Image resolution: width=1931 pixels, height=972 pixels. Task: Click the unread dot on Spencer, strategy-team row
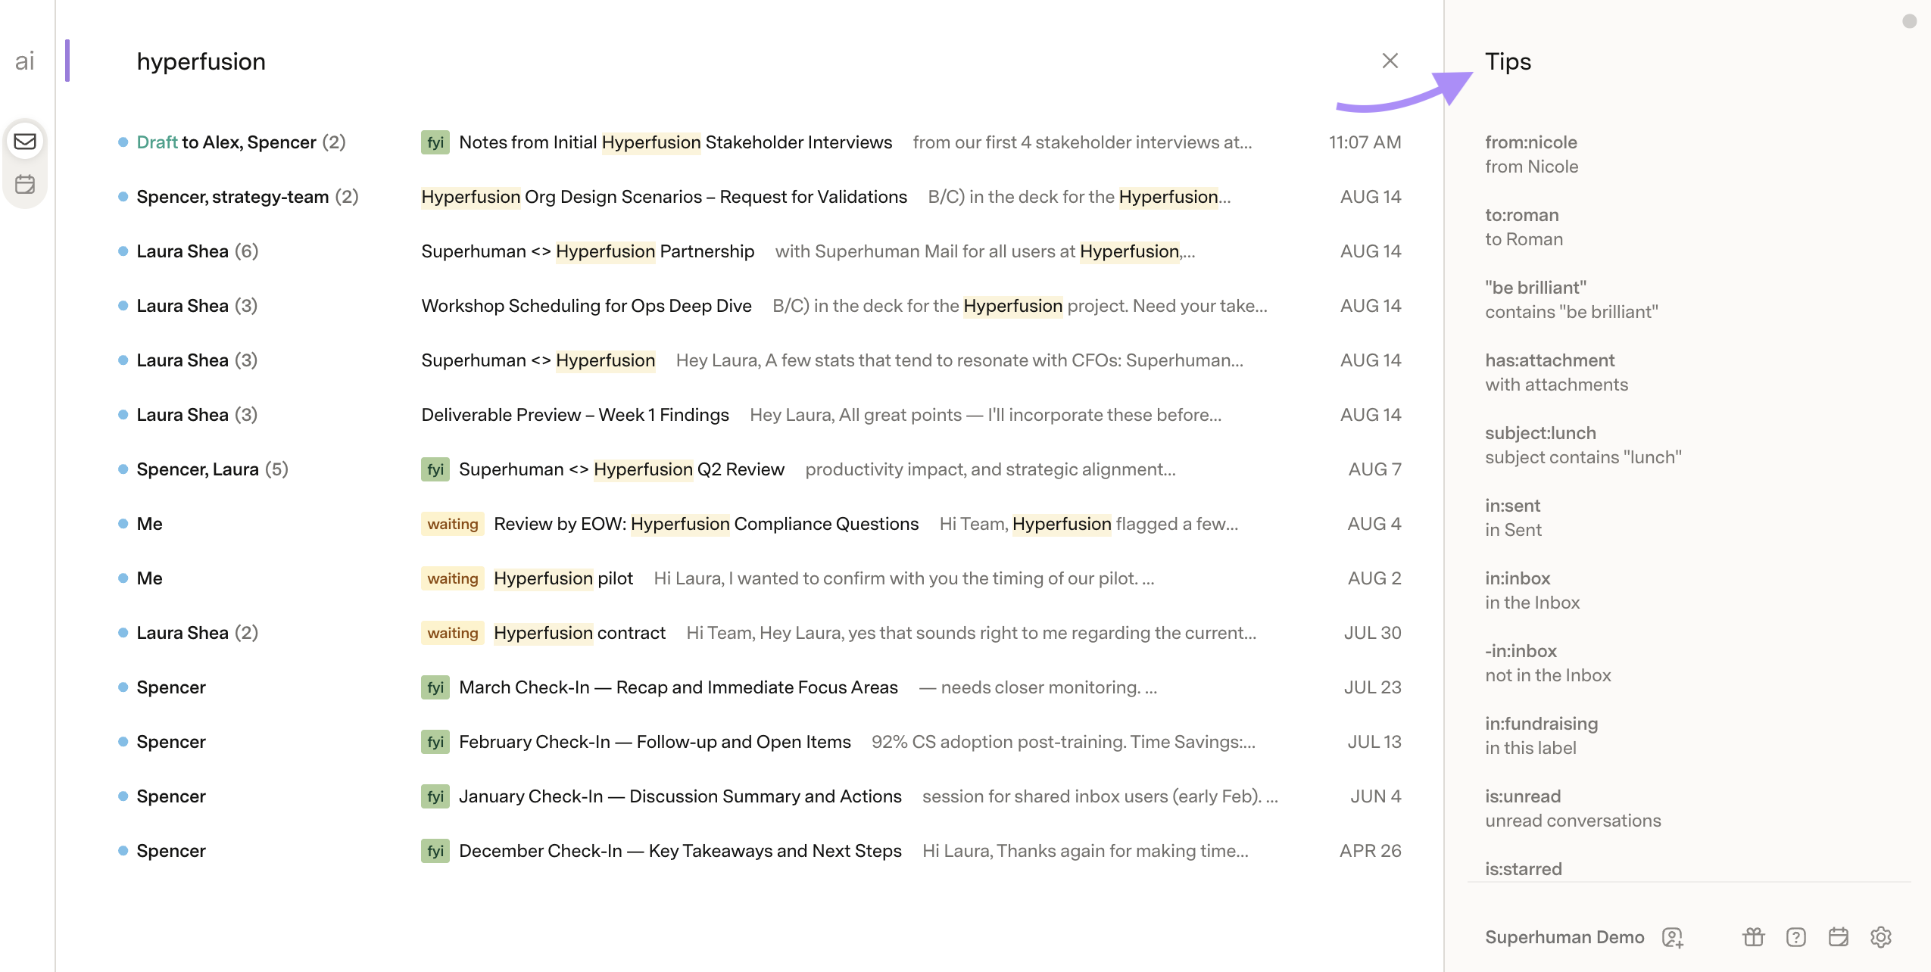[x=123, y=197]
